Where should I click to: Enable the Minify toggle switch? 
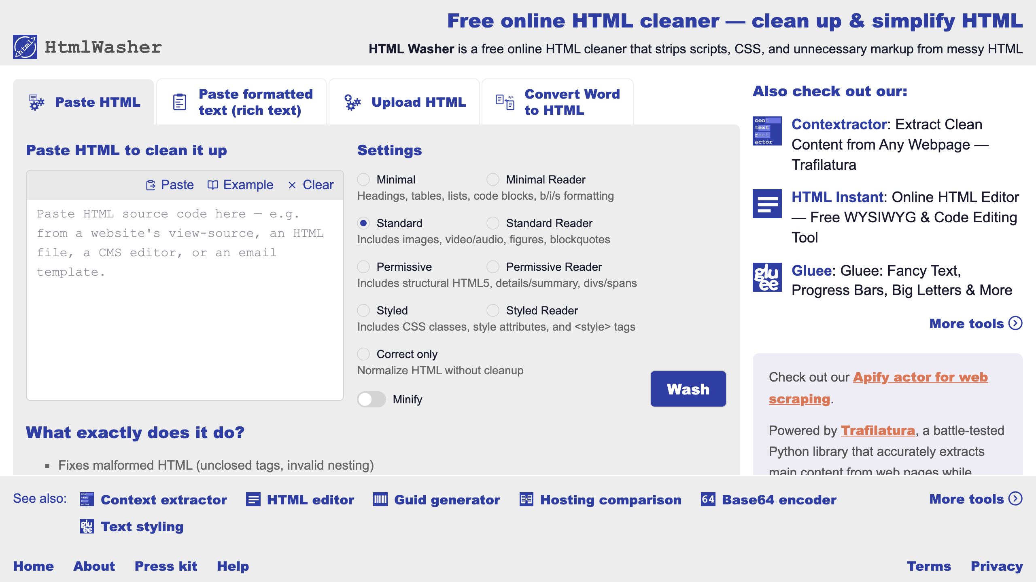point(372,399)
